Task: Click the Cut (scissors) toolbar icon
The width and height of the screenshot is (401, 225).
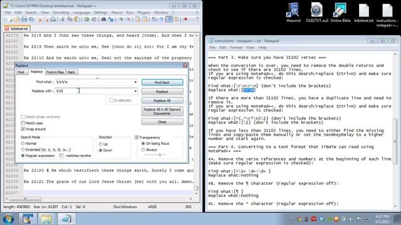Action: (x=63, y=19)
